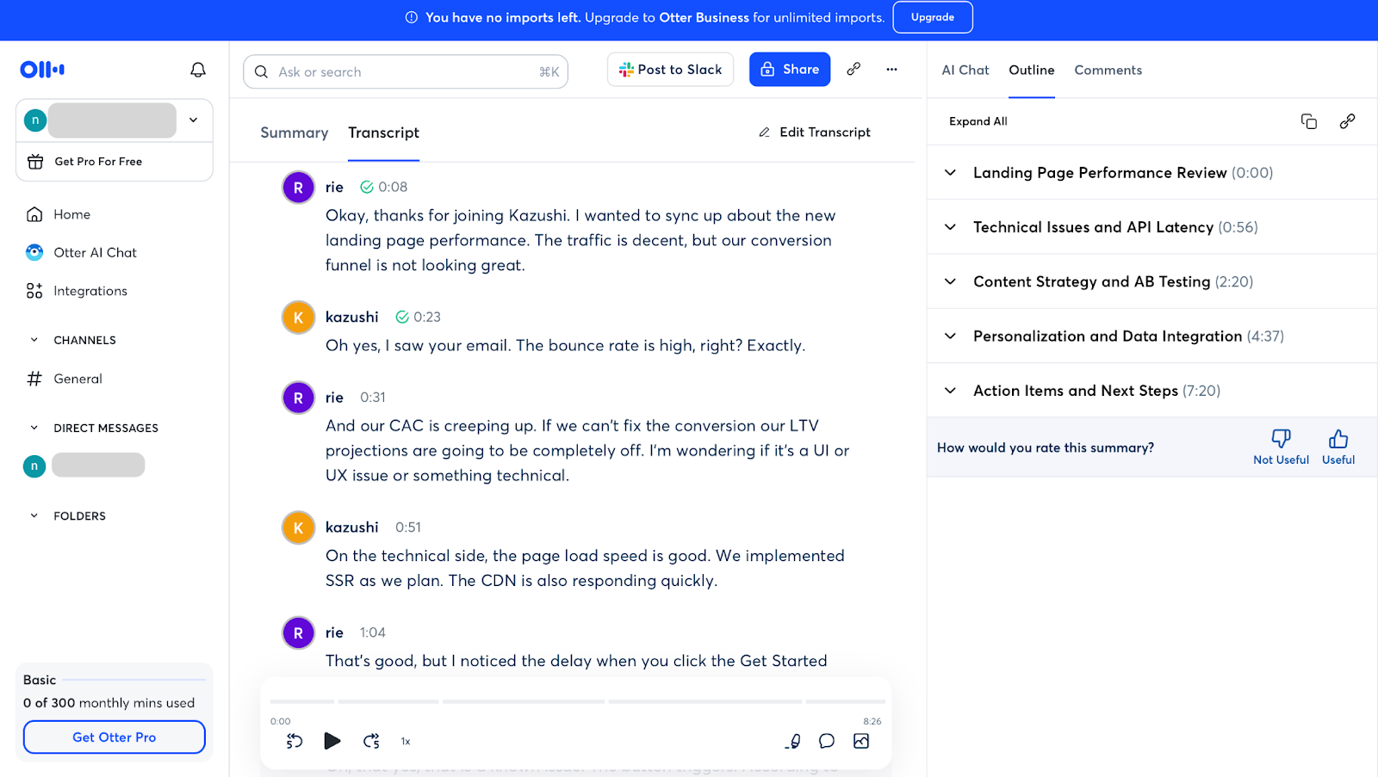Open the workspace account dropdown
The image size is (1378, 777).
194,120
